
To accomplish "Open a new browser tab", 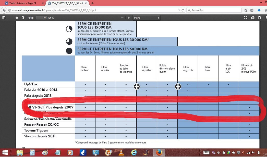I will point(92,3).
